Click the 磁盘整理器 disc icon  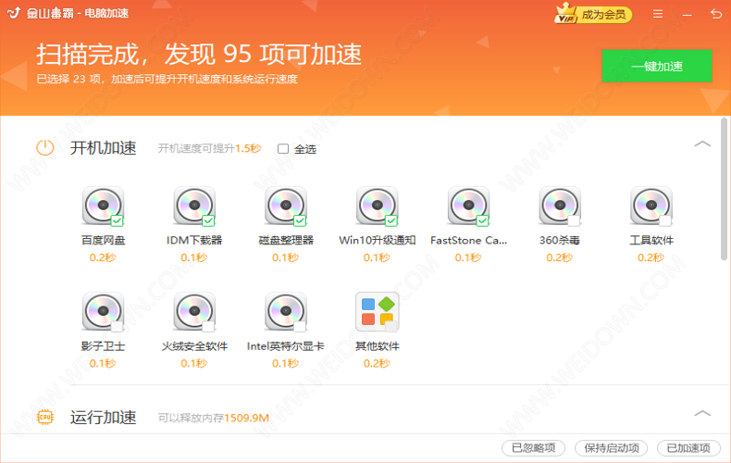tap(286, 206)
